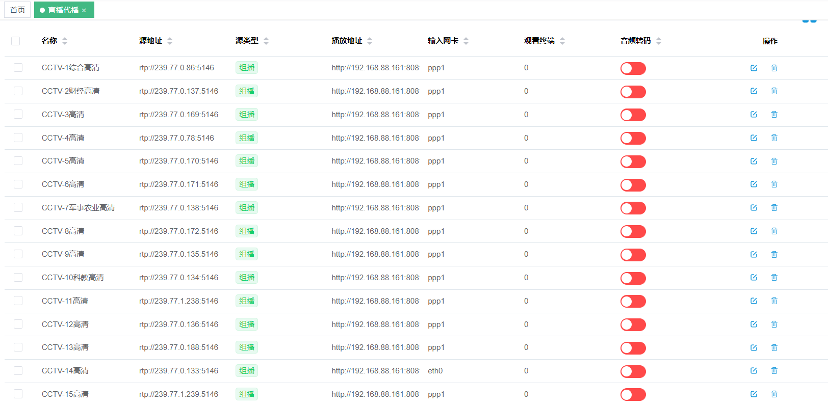Toggle audio transcoding switch for CCTV-8高清
This screenshot has height=406, width=828.
pos(633,232)
